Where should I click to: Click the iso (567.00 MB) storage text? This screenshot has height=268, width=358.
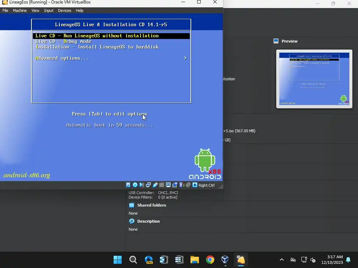pyautogui.click(x=239, y=131)
